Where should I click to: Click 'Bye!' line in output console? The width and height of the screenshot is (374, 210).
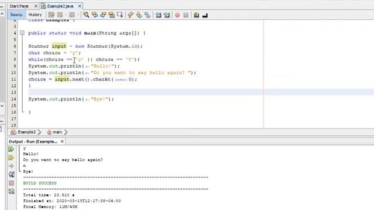pos(28,171)
